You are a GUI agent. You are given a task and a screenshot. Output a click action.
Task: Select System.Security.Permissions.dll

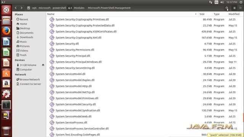click(75, 50)
